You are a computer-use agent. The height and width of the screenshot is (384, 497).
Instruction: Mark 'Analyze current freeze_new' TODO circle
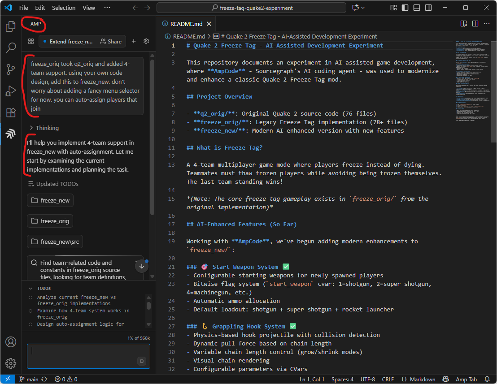click(31, 297)
